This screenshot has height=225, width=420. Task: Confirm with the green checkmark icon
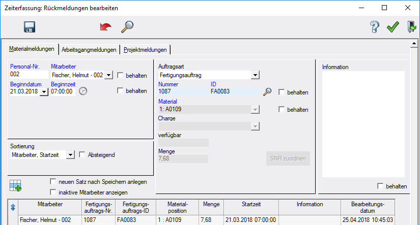pos(393,27)
